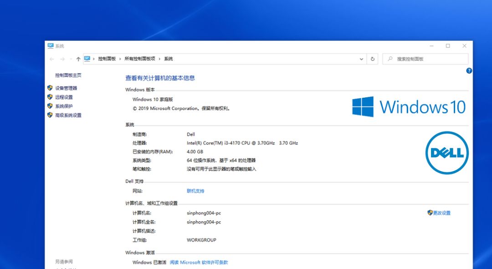Click shield icon beside 设备管理器
The image size is (492, 269).
(50, 88)
